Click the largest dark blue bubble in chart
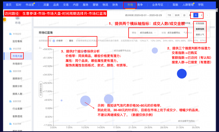 click(x=182, y=74)
